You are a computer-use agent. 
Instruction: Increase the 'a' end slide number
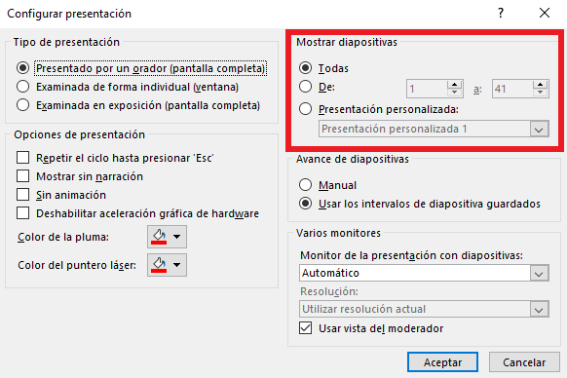click(x=541, y=85)
